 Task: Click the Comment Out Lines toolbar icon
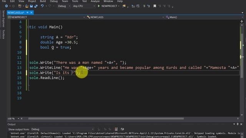(x=133, y=6)
